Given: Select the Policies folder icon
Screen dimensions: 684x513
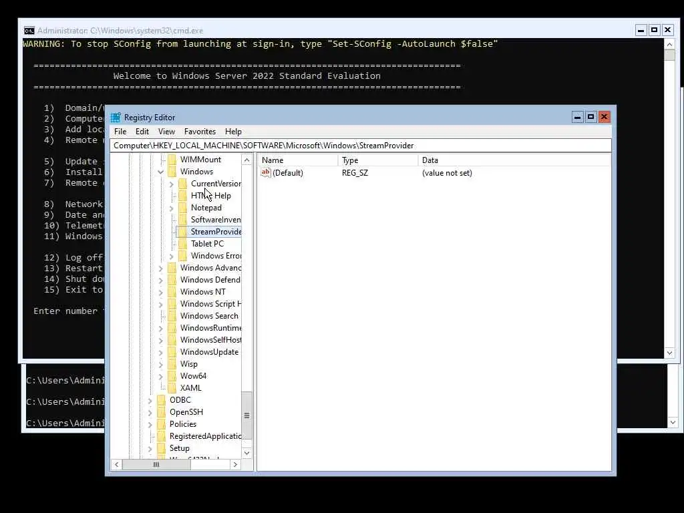Looking at the screenshot, I should (162, 423).
